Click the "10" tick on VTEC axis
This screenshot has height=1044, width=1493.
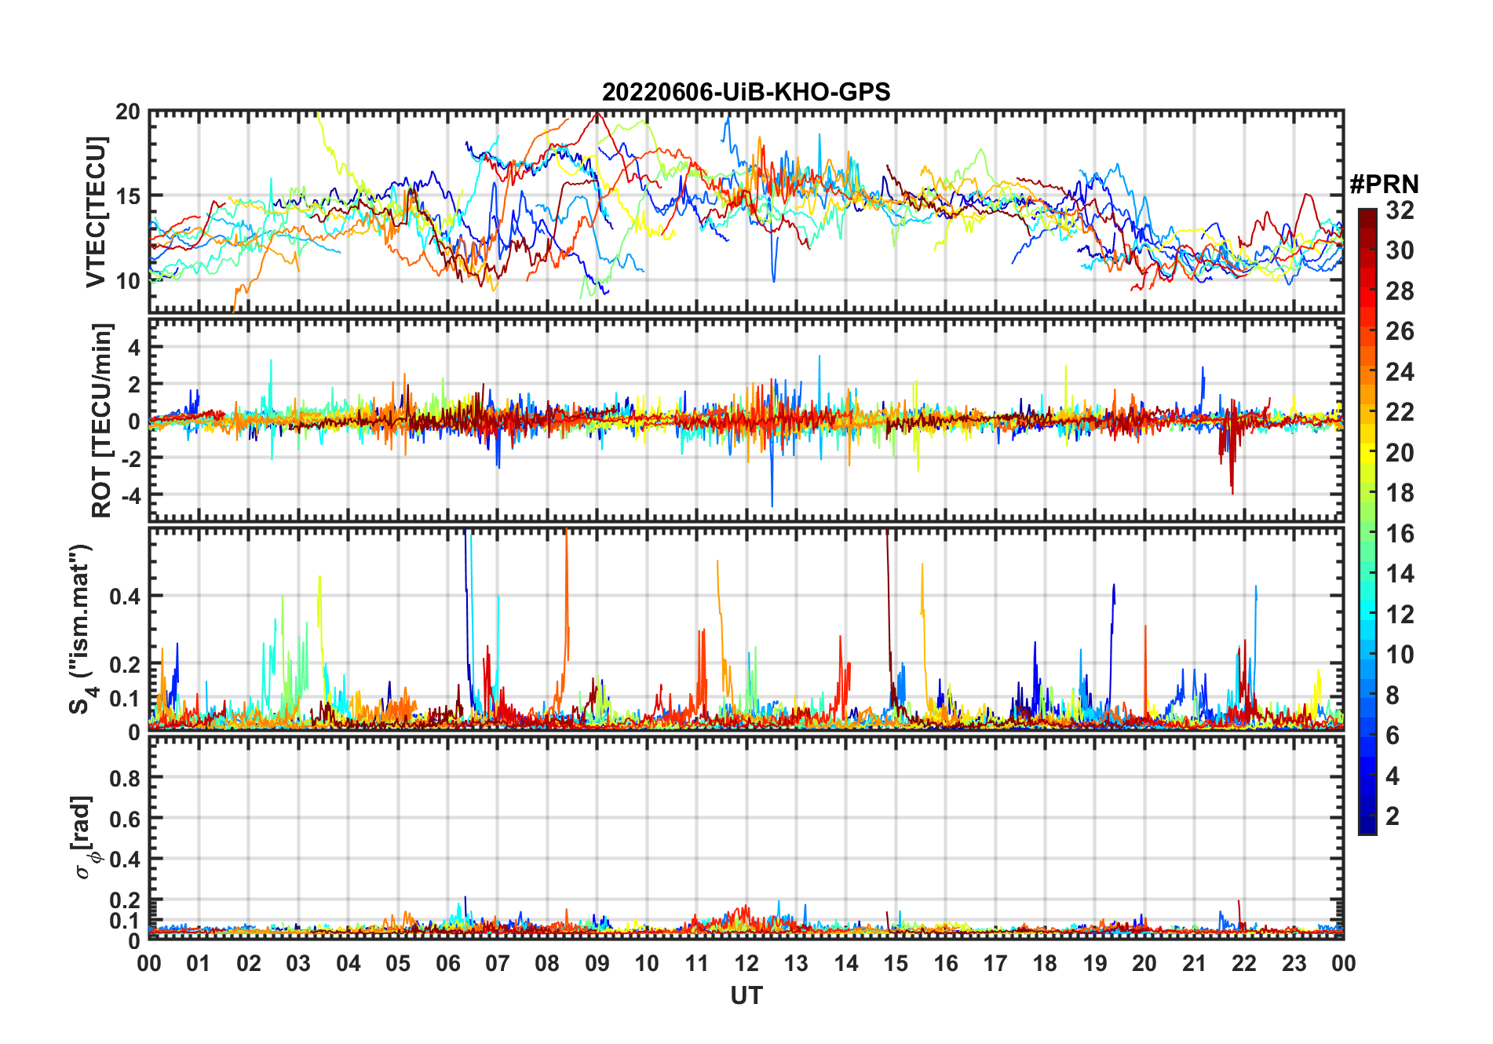click(x=128, y=280)
